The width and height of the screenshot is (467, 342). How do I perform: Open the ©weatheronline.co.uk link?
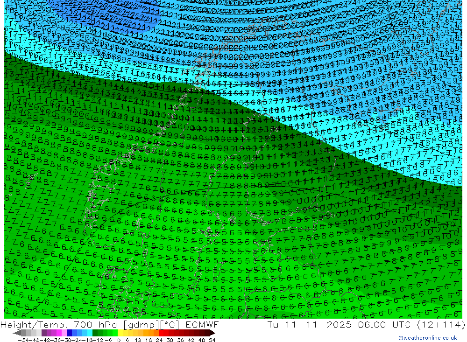click(428, 338)
